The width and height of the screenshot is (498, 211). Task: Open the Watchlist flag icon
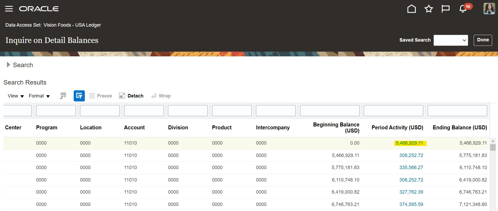445,9
